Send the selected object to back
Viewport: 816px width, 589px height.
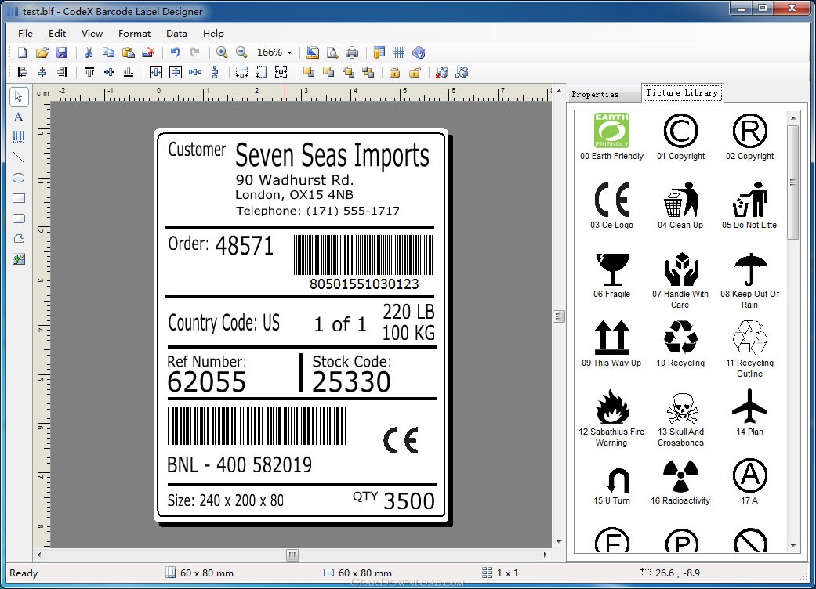(x=328, y=72)
